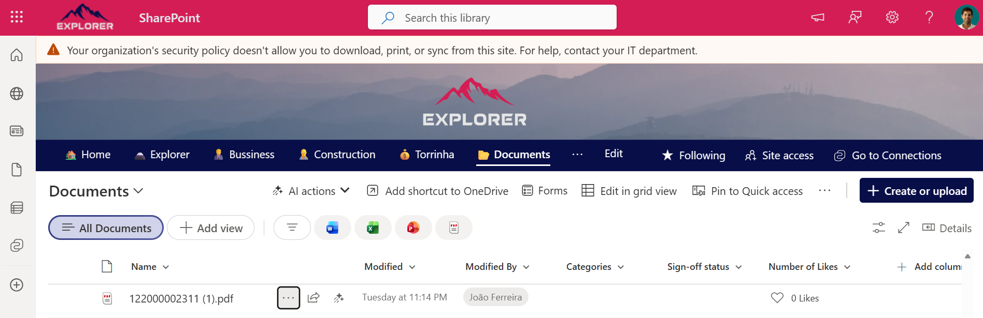This screenshot has width=983, height=318.
Task: Add shortcut to OneDrive
Action: 437,191
